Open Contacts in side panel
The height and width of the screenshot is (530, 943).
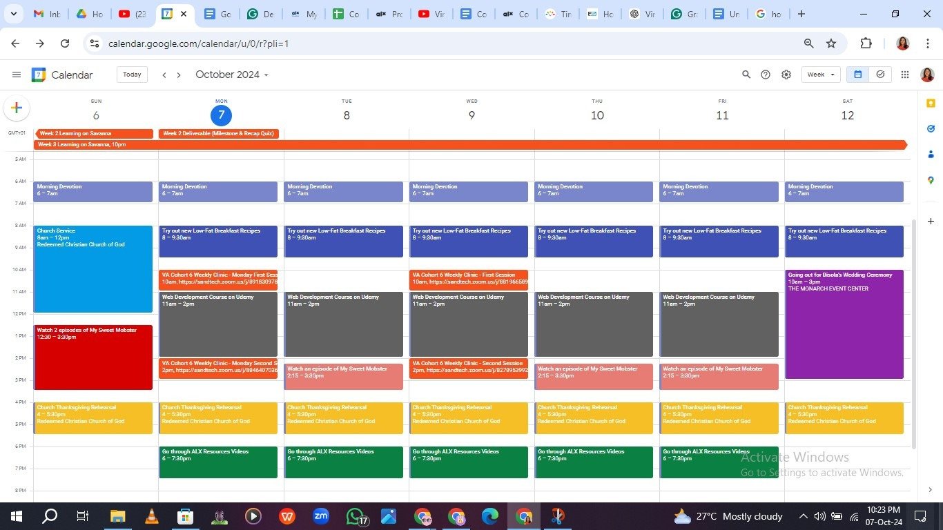coord(931,155)
